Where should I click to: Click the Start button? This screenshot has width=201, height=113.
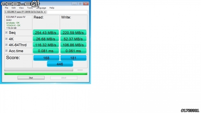pyautogui.click(x=31, y=78)
